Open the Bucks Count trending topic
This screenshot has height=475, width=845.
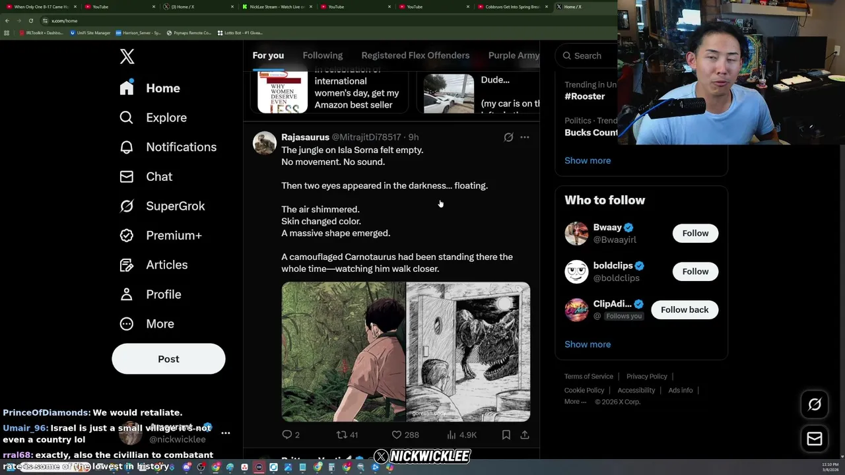(x=591, y=133)
